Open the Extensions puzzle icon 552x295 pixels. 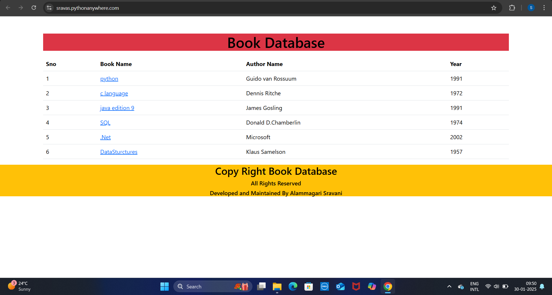coord(512,8)
